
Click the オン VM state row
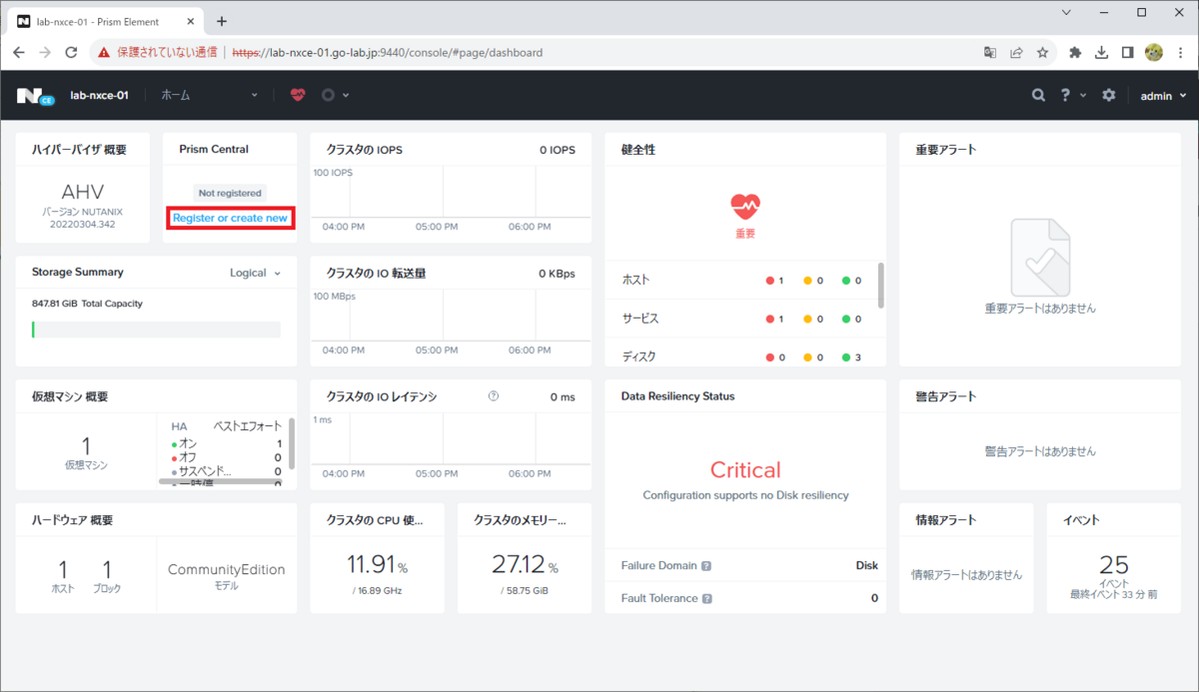point(227,443)
